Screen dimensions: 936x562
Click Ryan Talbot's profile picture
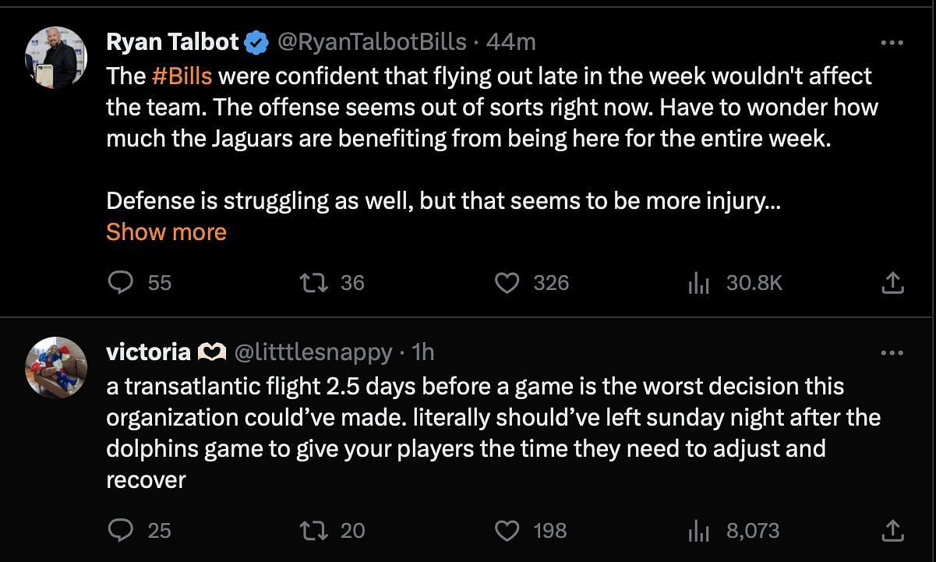56,58
